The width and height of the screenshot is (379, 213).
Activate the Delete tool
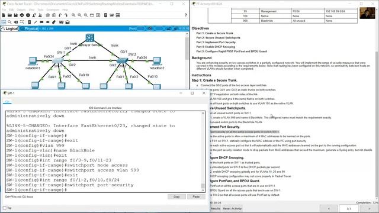click(x=16, y=22)
